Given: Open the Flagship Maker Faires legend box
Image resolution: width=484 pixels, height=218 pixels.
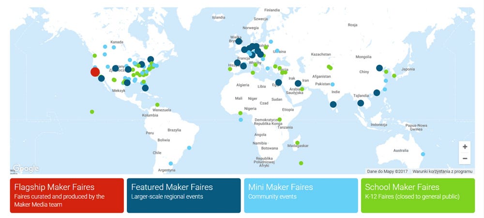Looking at the screenshot, I should (67, 195).
